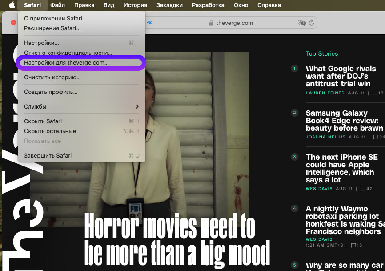Select Завершить Safari to quit

click(48, 156)
